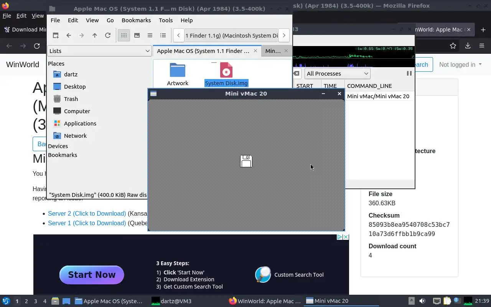
Task: Close the advertisement banner
Action: [x=346, y=237]
